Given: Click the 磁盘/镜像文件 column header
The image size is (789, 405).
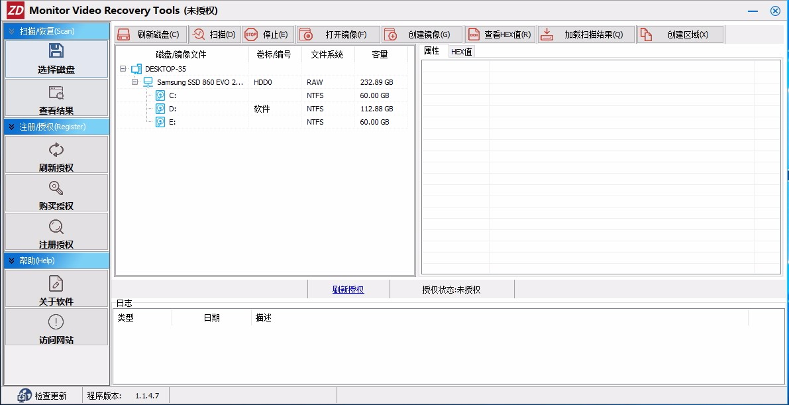Looking at the screenshot, I should point(181,54).
